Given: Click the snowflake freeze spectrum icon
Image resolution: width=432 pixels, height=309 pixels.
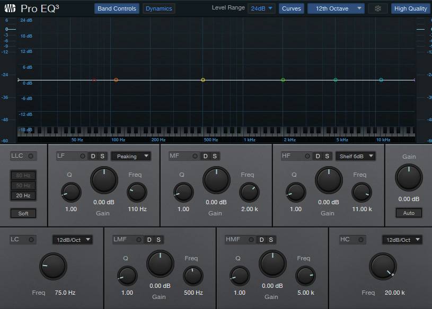Looking at the screenshot, I should [x=378, y=8].
